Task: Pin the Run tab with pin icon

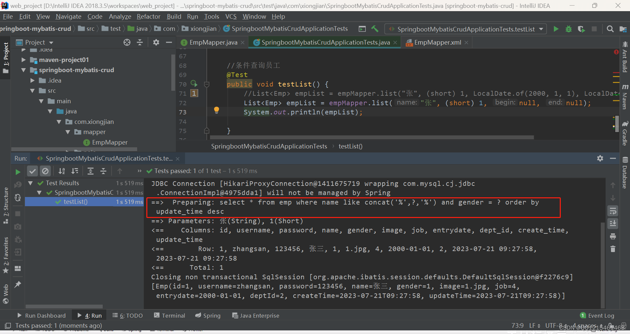Action: pyautogui.click(x=18, y=285)
